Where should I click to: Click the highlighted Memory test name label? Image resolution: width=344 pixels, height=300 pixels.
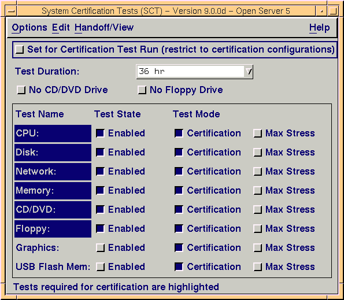coord(53,191)
